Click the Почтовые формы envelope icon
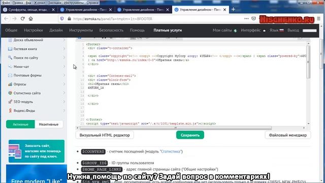This screenshot has width=325, height=183. (10, 75)
